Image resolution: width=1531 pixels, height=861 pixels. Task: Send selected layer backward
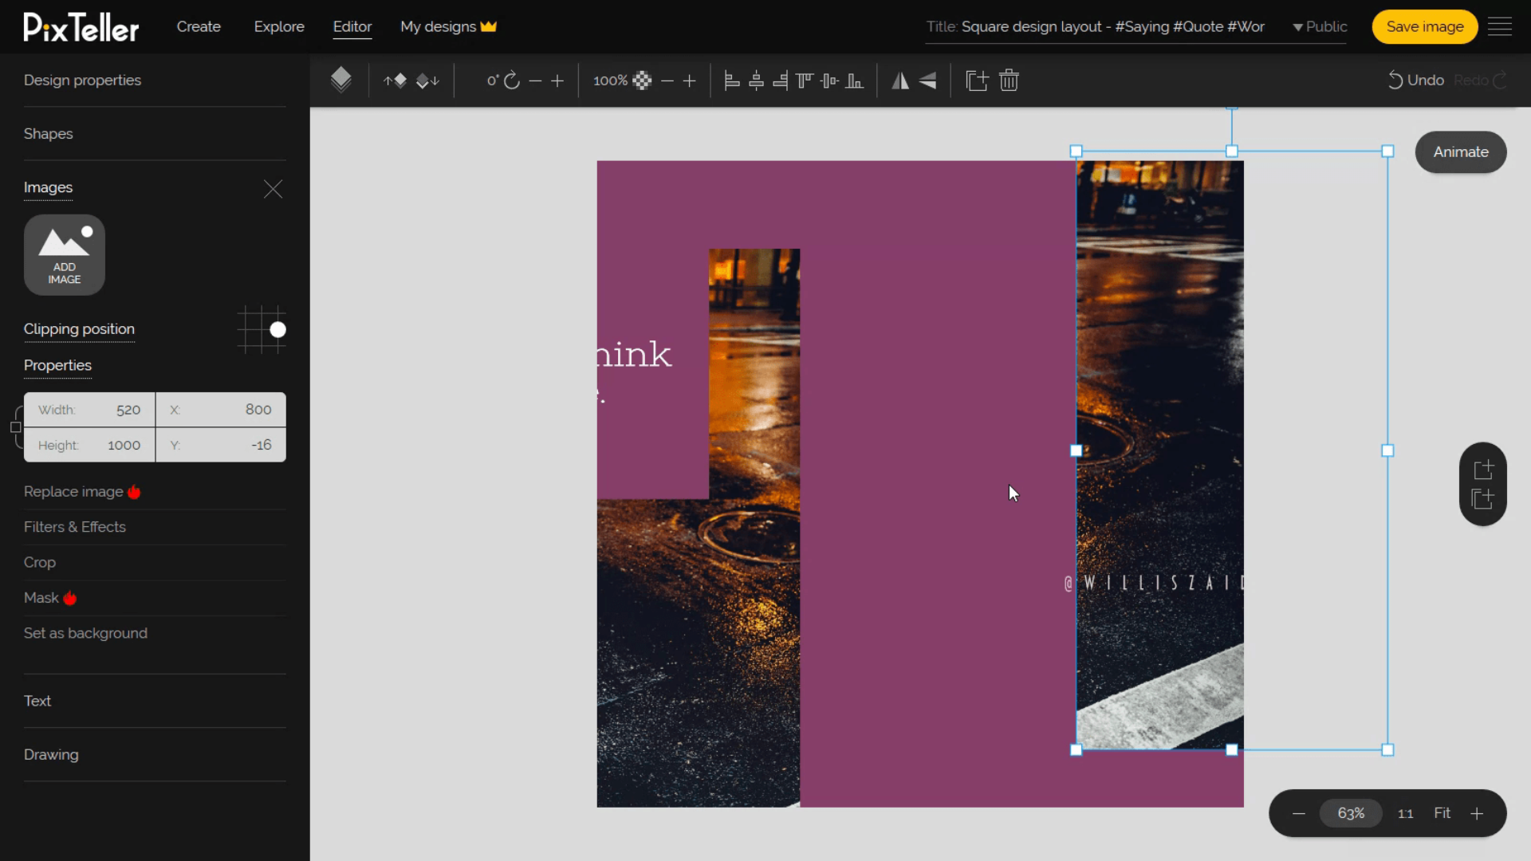pos(428,81)
